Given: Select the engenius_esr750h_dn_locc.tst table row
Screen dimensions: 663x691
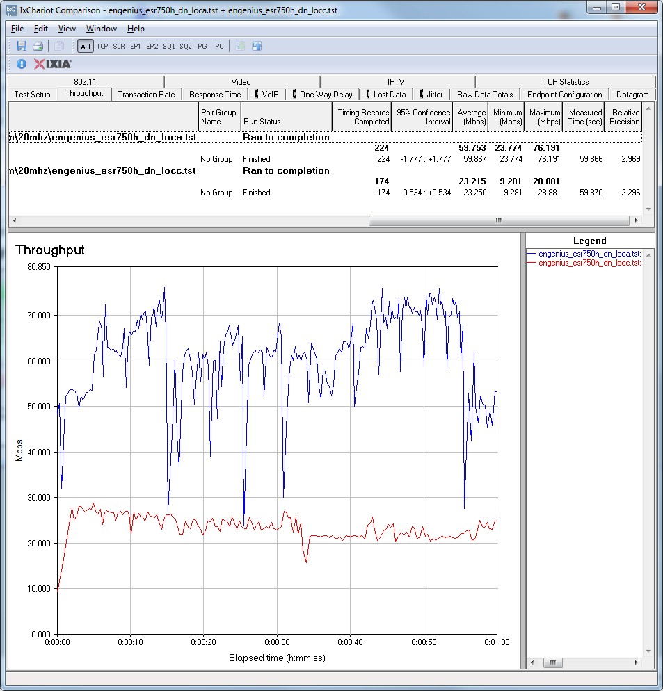Looking at the screenshot, I should click(325, 170).
